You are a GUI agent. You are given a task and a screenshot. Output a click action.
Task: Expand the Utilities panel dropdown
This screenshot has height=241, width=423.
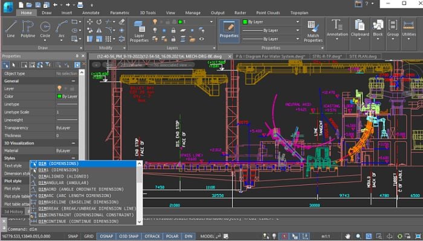408,39
